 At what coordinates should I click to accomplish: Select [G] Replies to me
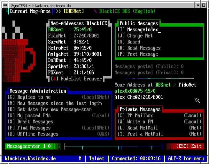tap(58, 97)
